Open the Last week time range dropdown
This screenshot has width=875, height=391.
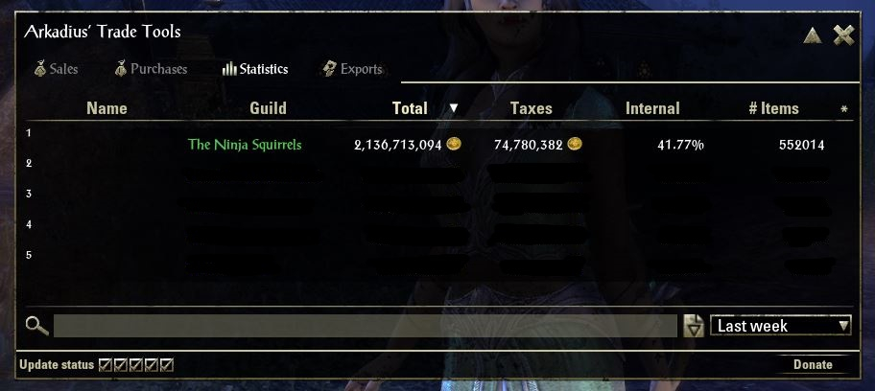coord(781,326)
